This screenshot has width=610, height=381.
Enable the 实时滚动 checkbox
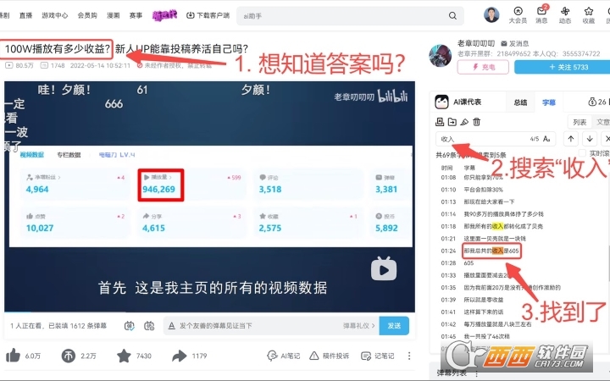click(582, 152)
